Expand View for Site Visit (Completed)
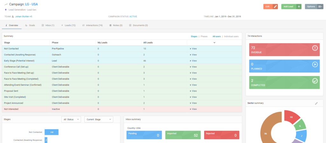 point(193,97)
